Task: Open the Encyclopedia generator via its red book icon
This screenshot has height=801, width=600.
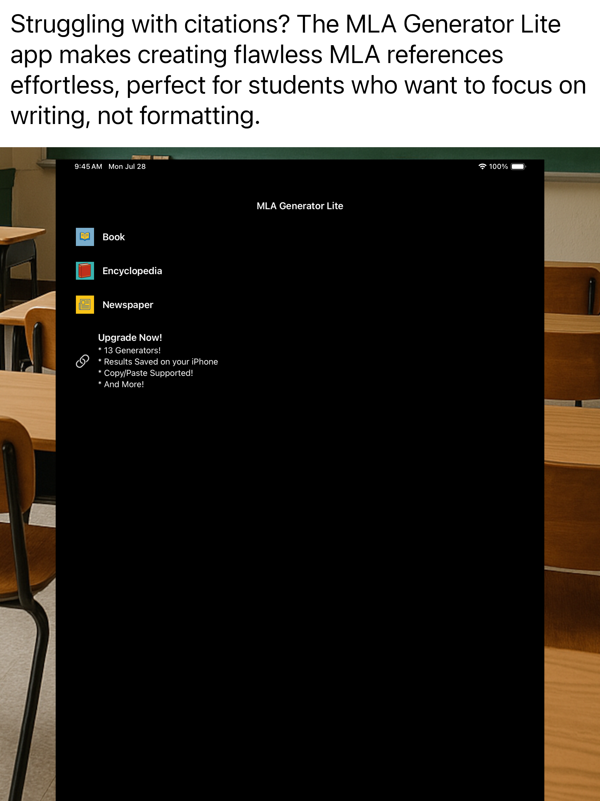Action: tap(85, 271)
